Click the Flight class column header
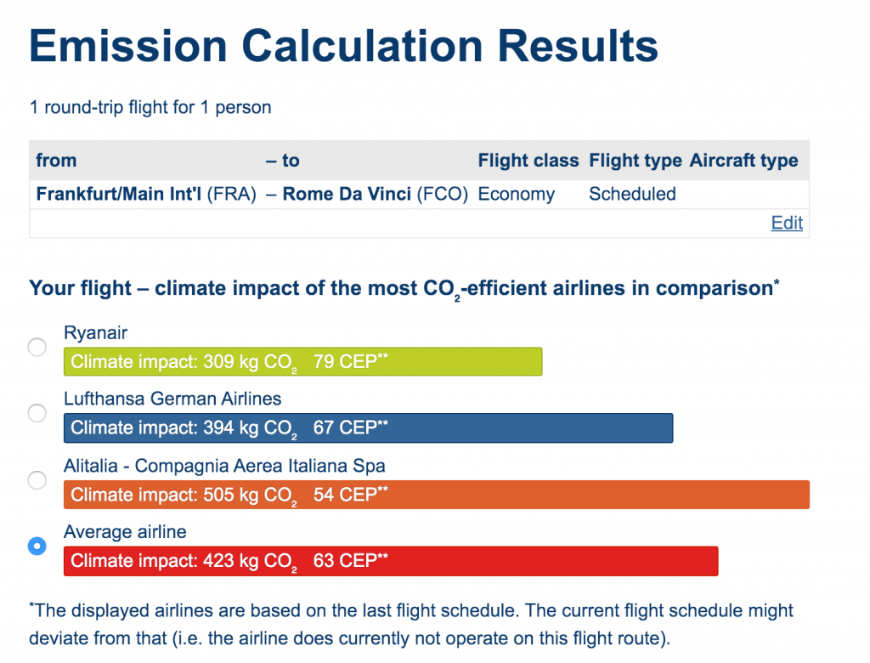Image resolution: width=870 pixels, height=663 pixels. [528, 161]
